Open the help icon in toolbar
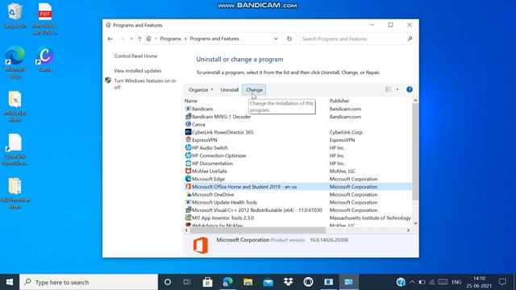This screenshot has width=516, height=290. (410, 89)
